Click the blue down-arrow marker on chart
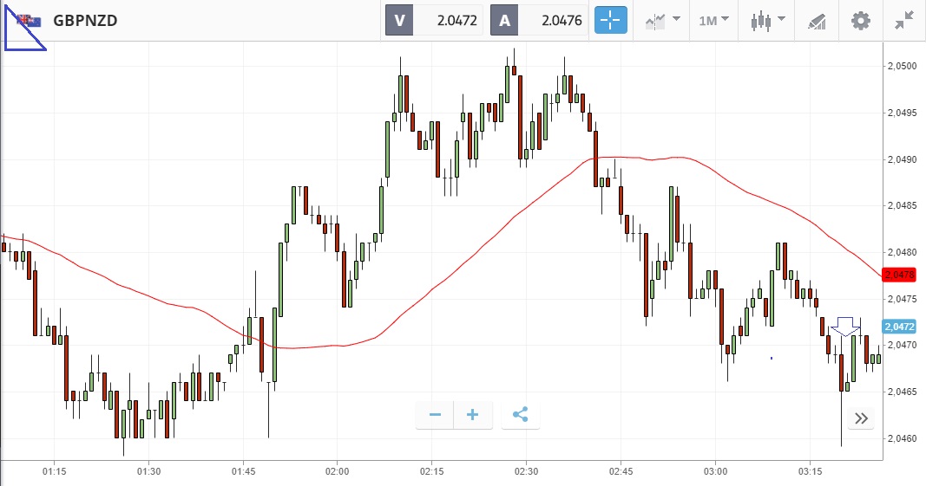Viewport: 926px width, 486px height. pos(844,327)
